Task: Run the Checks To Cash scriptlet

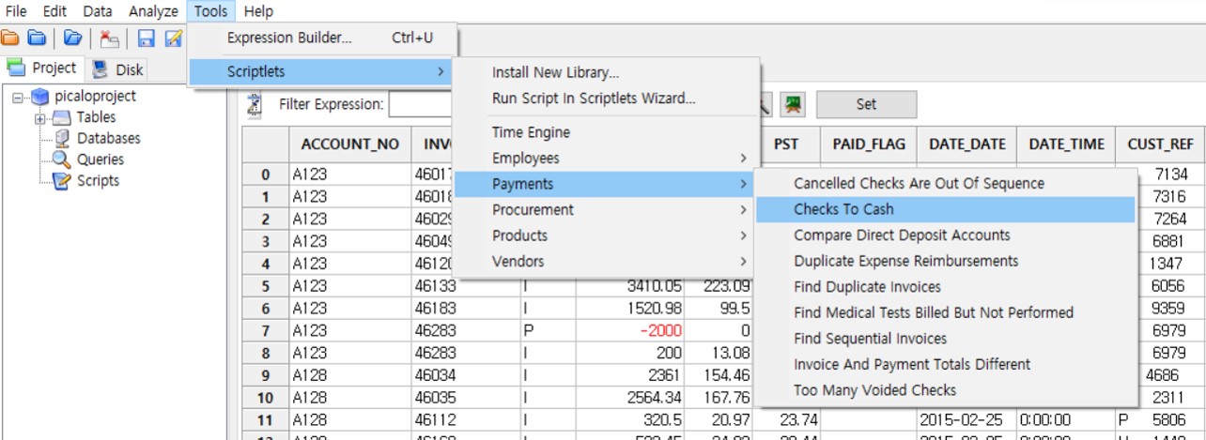Action: click(x=945, y=209)
